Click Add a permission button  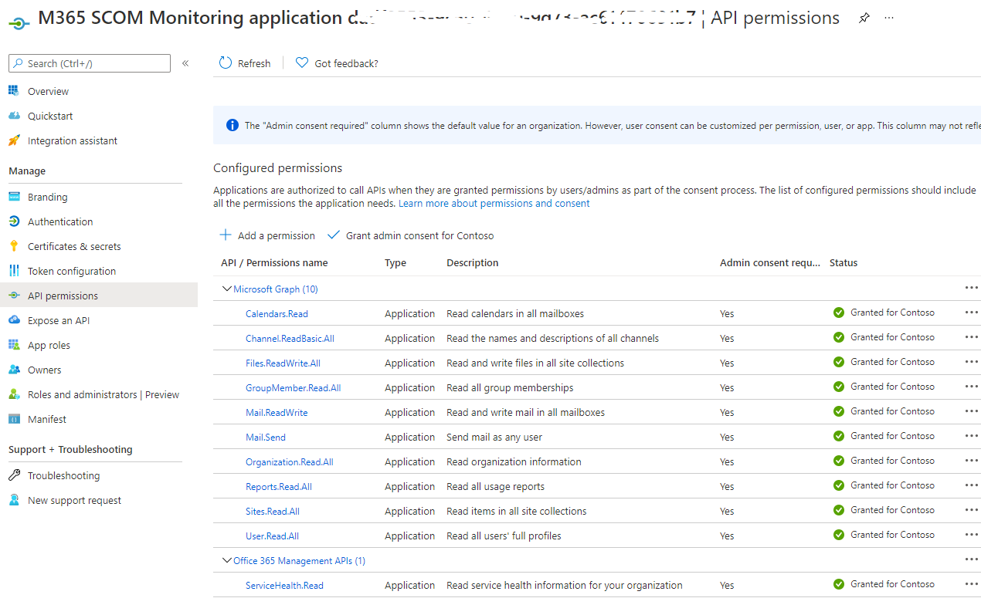pos(267,235)
